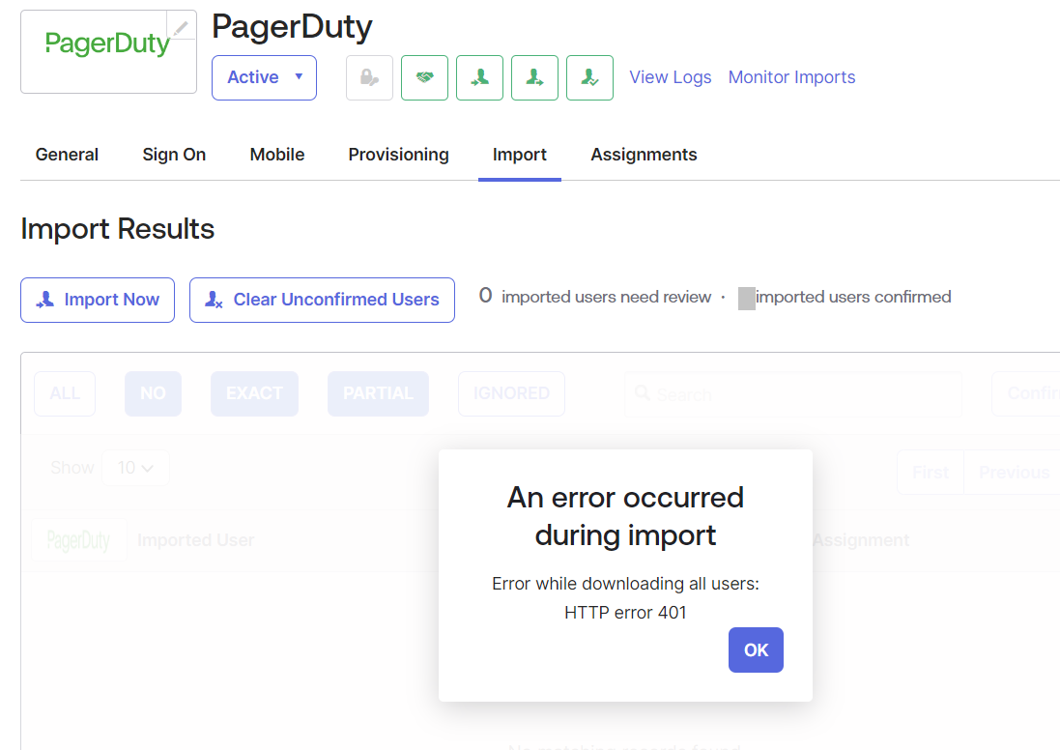Click the greyed lock and key icon
This screenshot has width=1060, height=750.
[x=369, y=77]
